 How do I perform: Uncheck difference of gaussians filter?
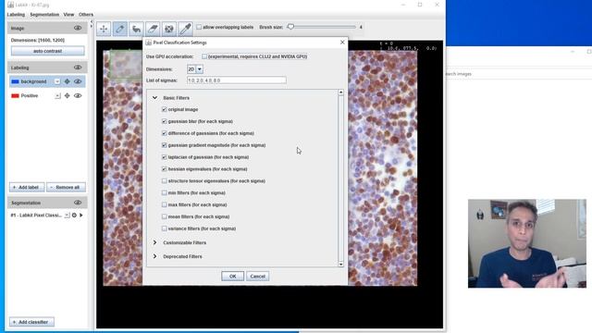[165, 133]
